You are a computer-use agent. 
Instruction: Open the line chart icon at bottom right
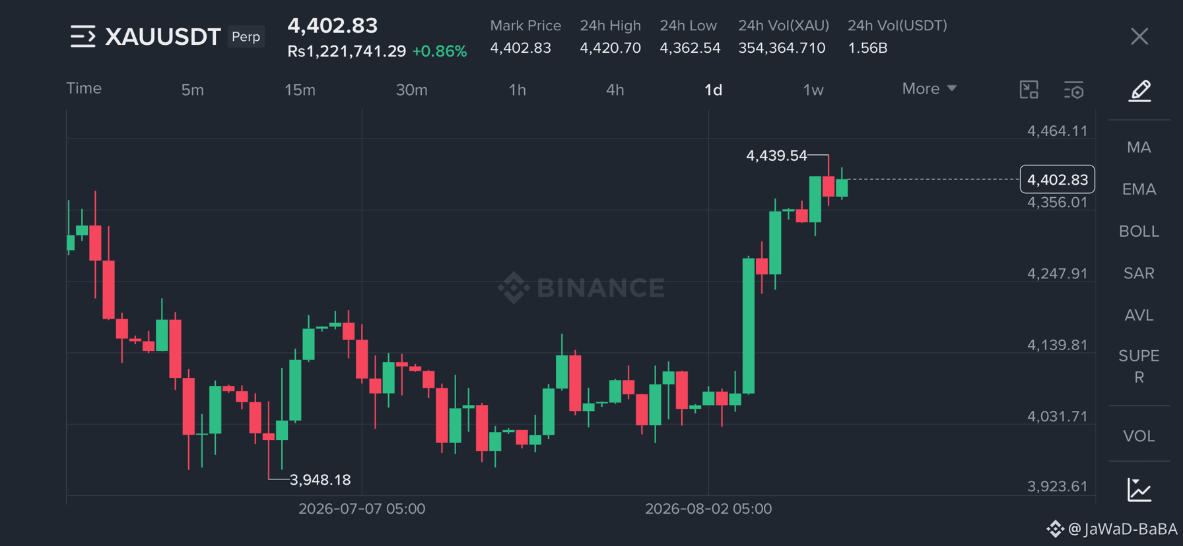click(1139, 490)
